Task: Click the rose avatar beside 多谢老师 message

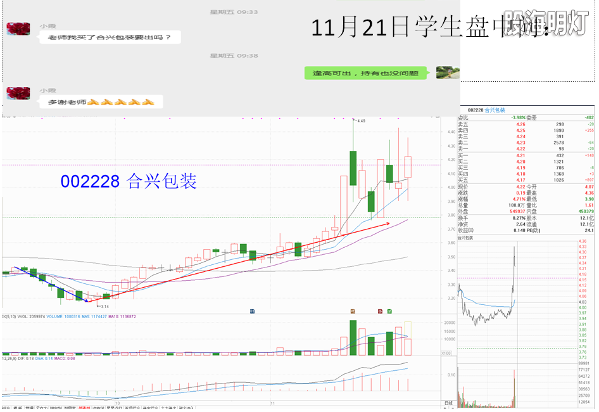Action: pyautogui.click(x=18, y=93)
